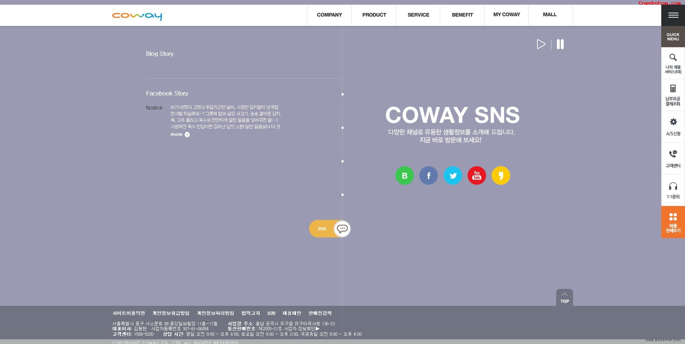
Task: Click the COWAY SNS title
Action: pos(452,115)
